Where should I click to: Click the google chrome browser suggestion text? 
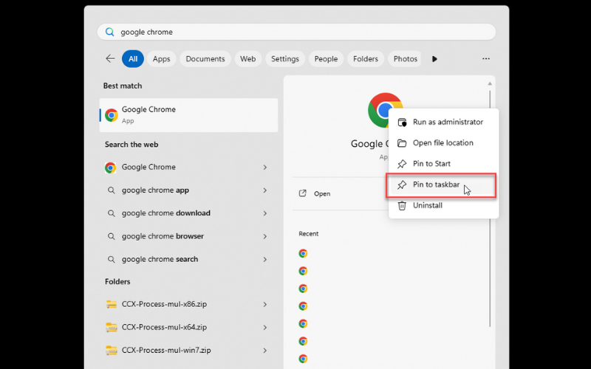(163, 236)
